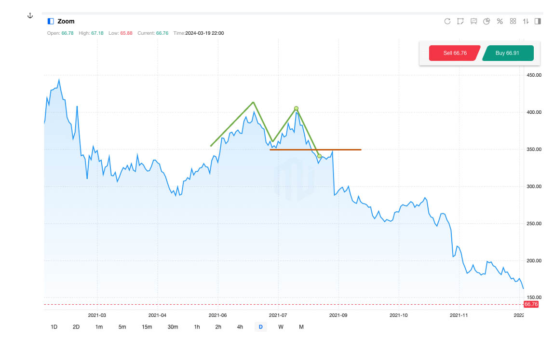
Task: Choose the 4h timeframe
Action: (240, 327)
